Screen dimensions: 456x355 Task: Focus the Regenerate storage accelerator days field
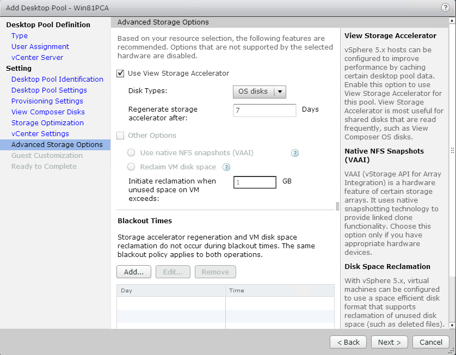click(264, 111)
